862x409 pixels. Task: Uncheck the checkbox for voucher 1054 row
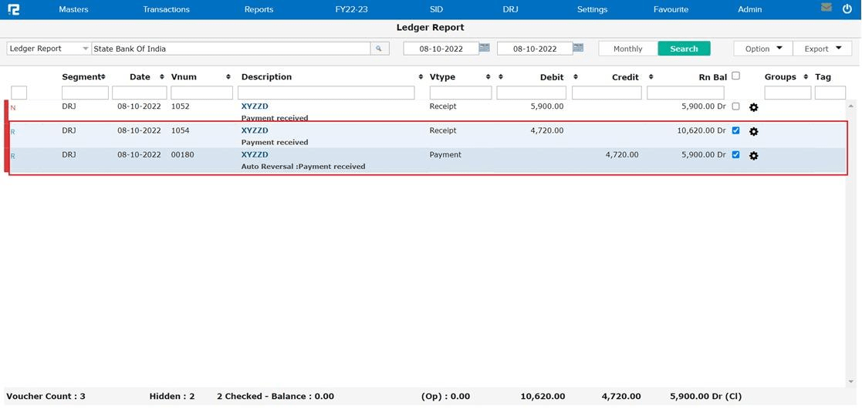coord(735,130)
